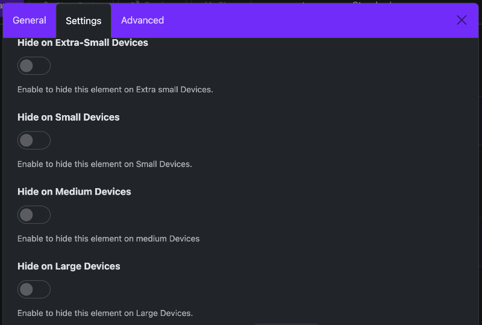Screen dimensions: 482x325
Task: Click the Large Devices description text
Action: pyautogui.click(x=105, y=313)
